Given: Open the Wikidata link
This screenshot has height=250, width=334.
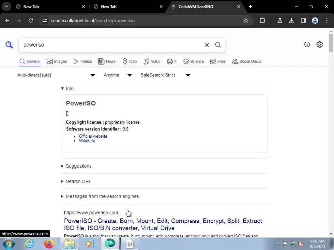Looking at the screenshot, I should tap(87, 141).
